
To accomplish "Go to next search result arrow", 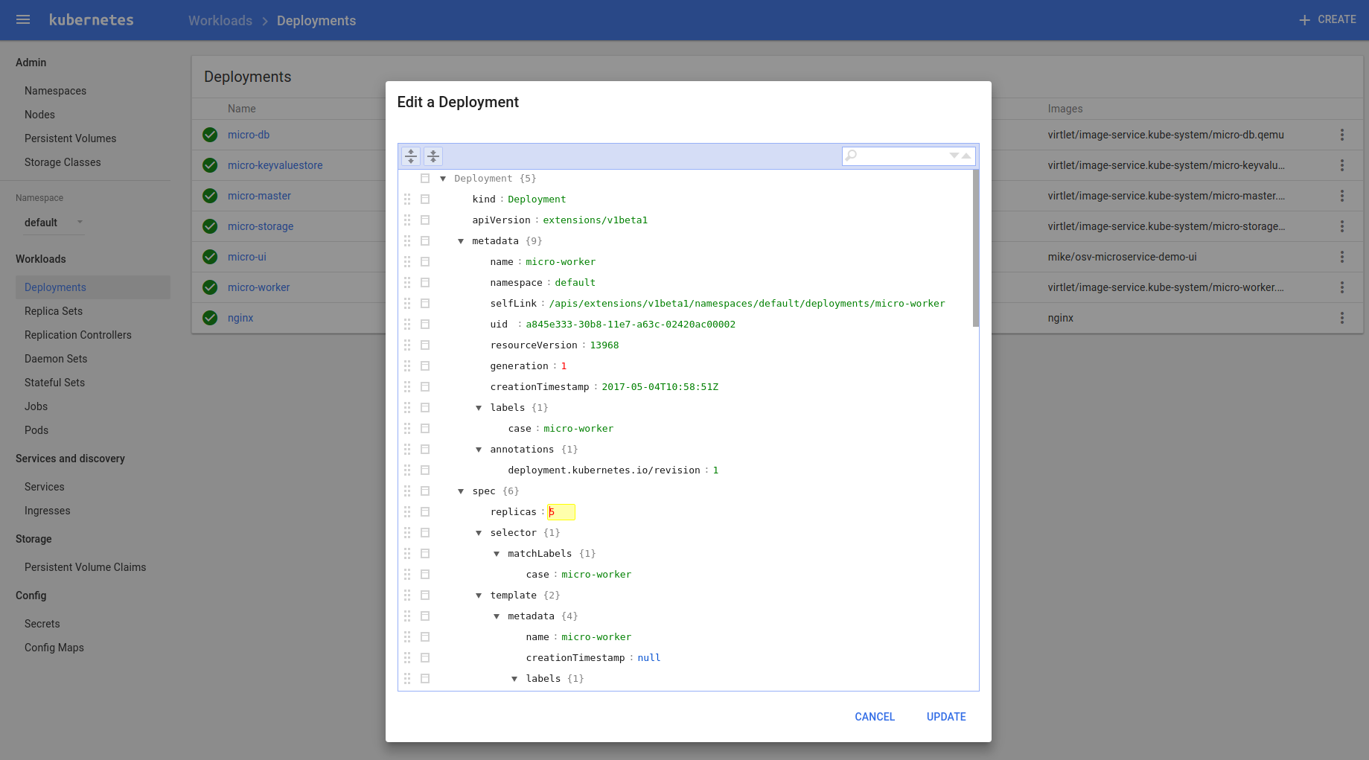I will tap(954, 156).
